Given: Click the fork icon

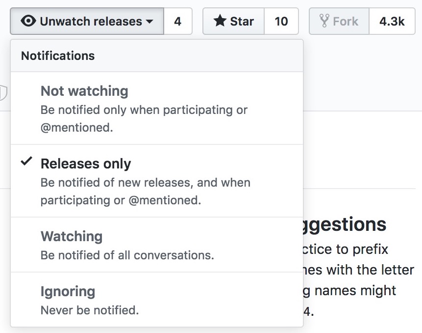Looking at the screenshot, I should click(x=324, y=21).
